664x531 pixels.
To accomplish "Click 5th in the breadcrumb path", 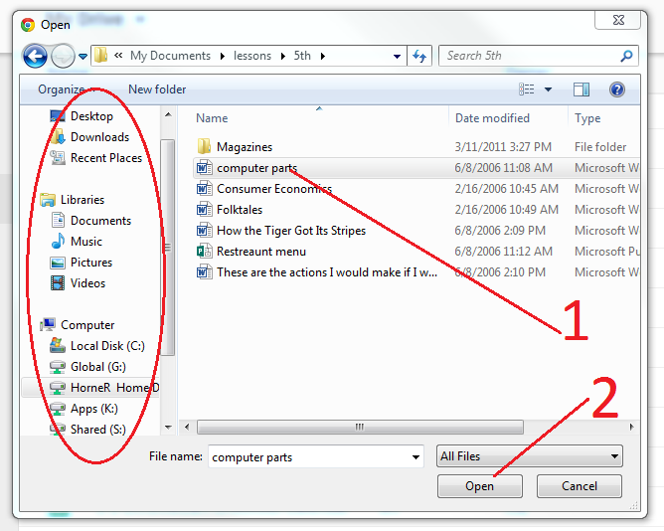I will (x=302, y=56).
